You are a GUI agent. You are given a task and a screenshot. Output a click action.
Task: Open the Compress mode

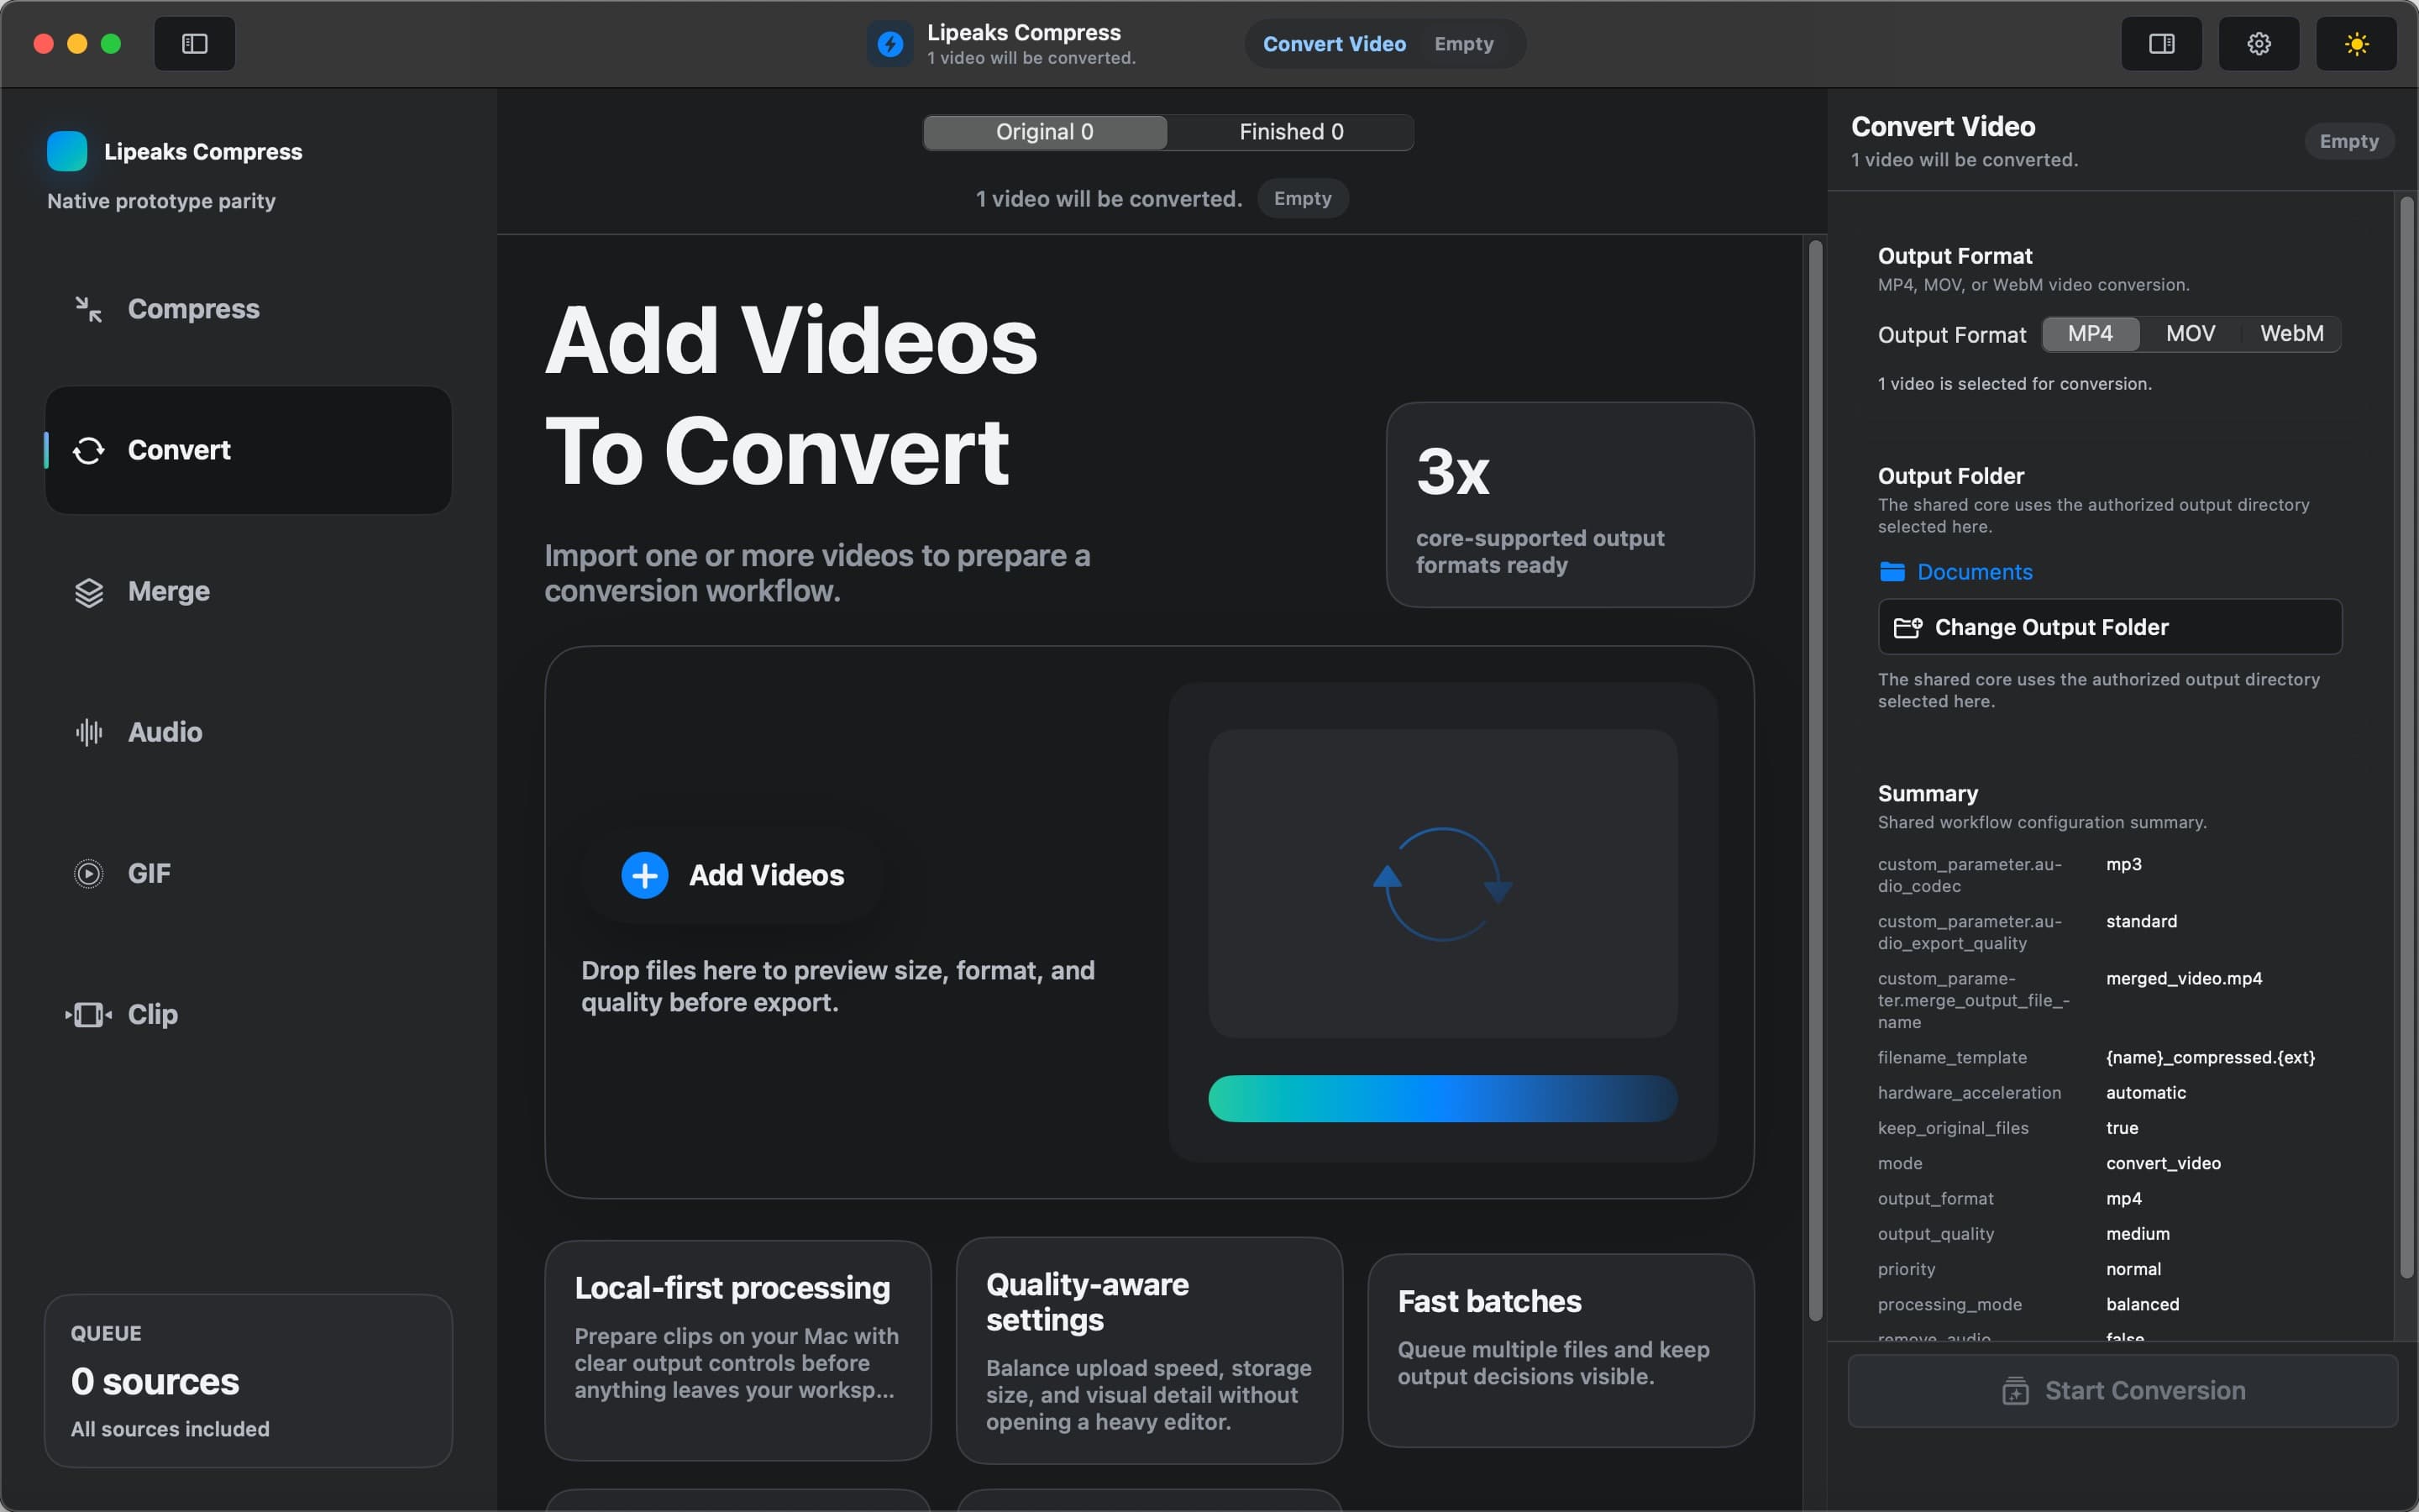[248, 309]
